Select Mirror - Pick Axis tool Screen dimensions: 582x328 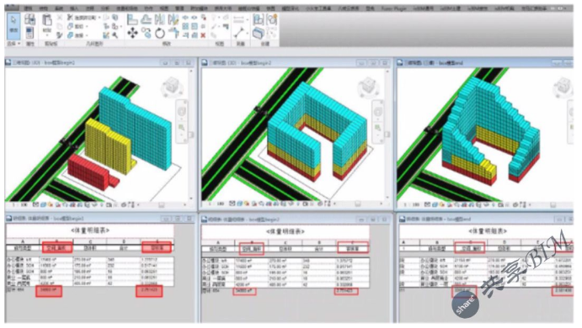160,19
